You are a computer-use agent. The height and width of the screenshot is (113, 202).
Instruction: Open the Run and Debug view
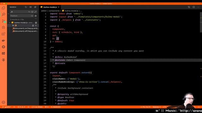[3, 27]
